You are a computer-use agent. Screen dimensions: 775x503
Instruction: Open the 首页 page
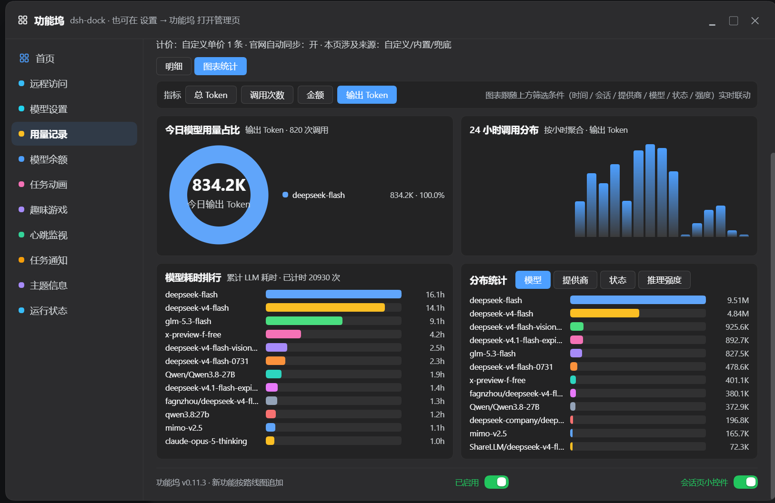[74, 59]
